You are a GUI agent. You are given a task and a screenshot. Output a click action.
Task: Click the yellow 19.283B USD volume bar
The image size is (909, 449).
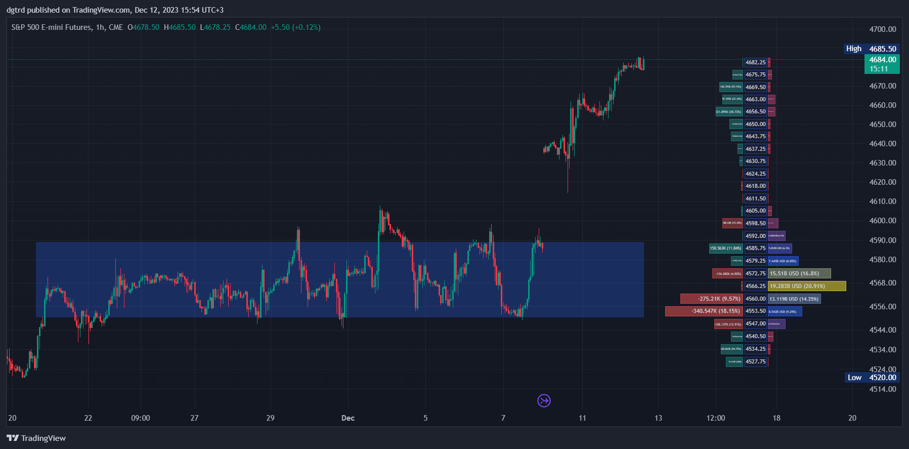806,286
